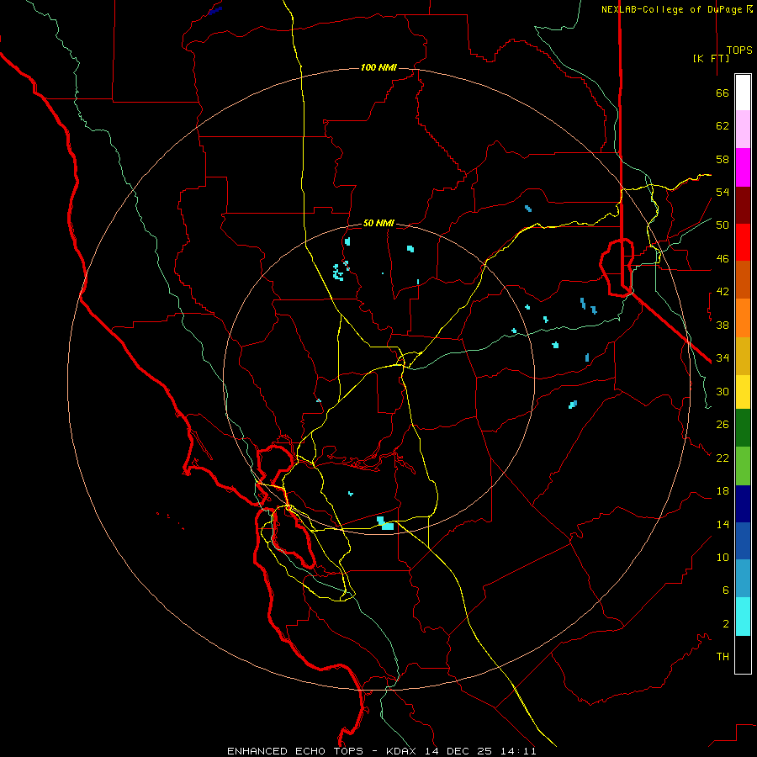Click the "34" legend value
Viewport: 757px width, 757px height.
[723, 357]
